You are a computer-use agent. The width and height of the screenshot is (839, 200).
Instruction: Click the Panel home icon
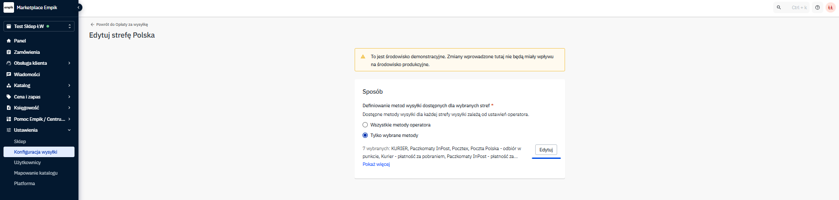pos(9,41)
